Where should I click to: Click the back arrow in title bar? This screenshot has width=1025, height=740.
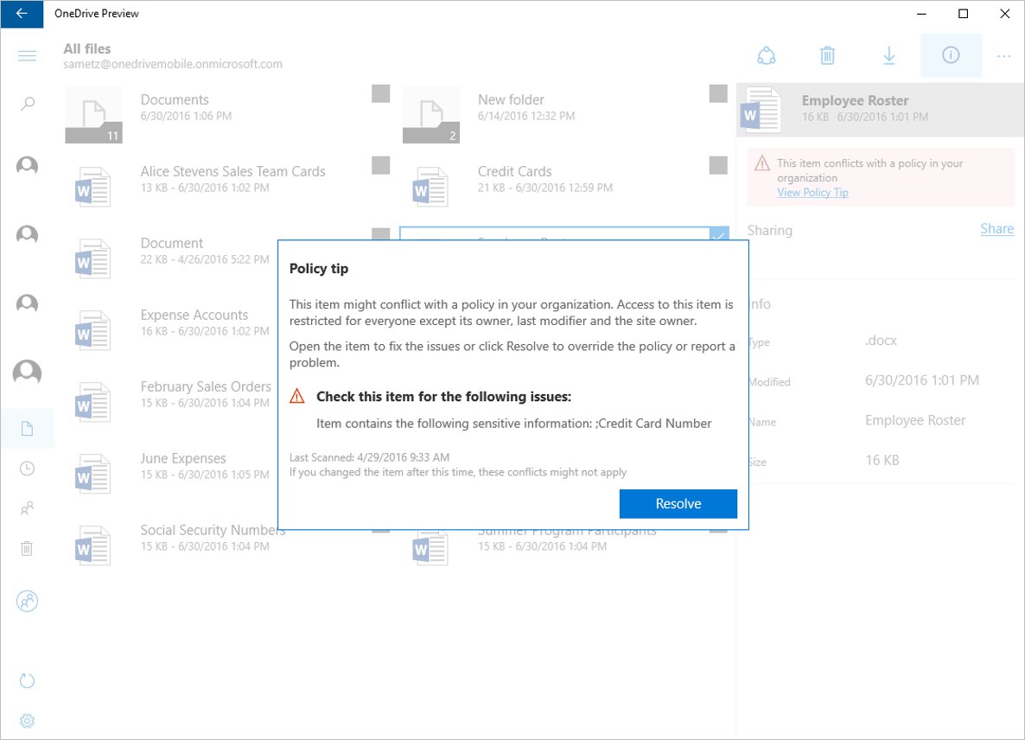pos(22,14)
